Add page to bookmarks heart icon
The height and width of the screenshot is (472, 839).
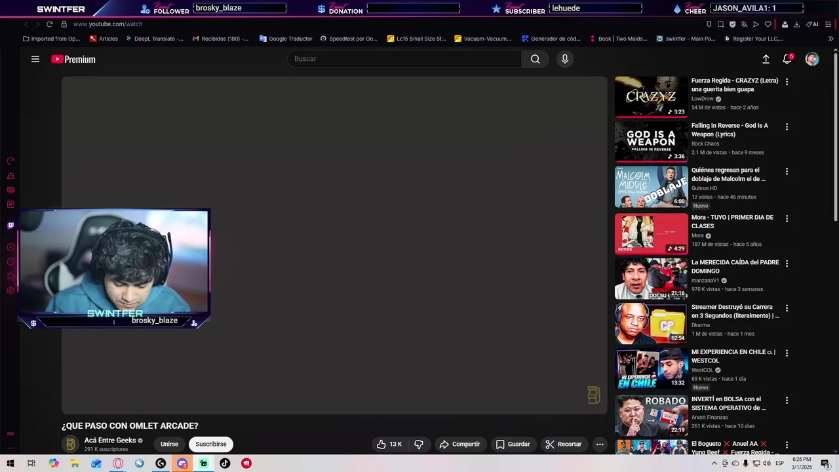click(768, 24)
